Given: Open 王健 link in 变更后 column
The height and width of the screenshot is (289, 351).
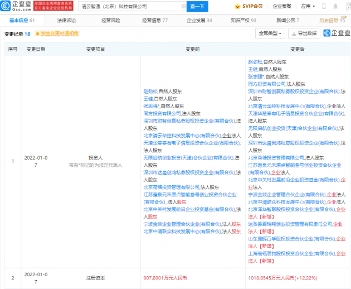Looking at the screenshot, I should (x=253, y=69).
